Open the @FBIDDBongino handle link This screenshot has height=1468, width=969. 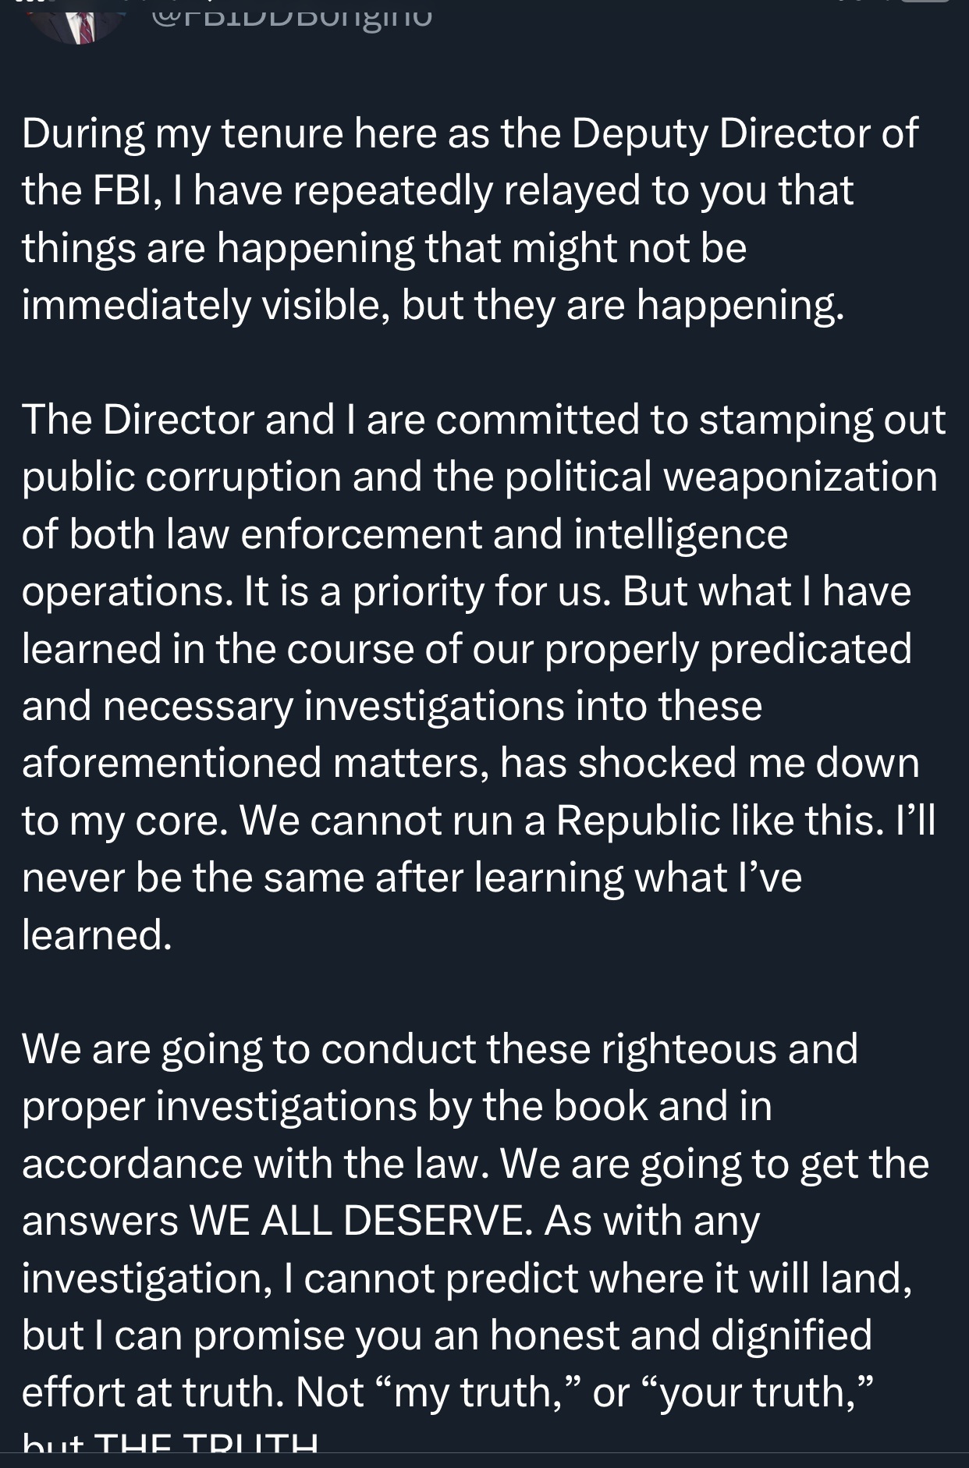[291, 16]
